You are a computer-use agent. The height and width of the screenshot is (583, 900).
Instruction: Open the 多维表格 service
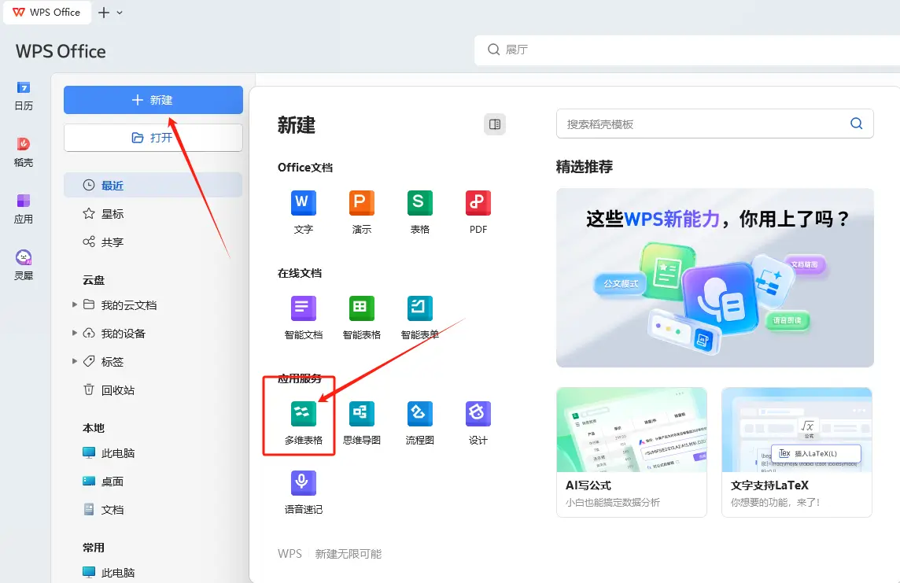(304, 423)
